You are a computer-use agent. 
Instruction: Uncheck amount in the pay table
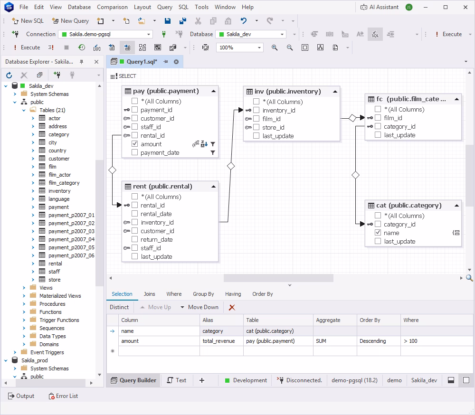[x=135, y=144]
